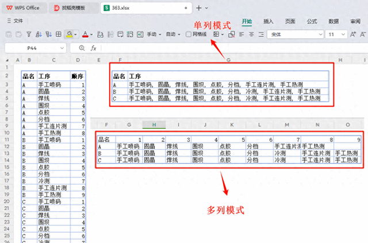Select column E header

click(x=99, y=60)
